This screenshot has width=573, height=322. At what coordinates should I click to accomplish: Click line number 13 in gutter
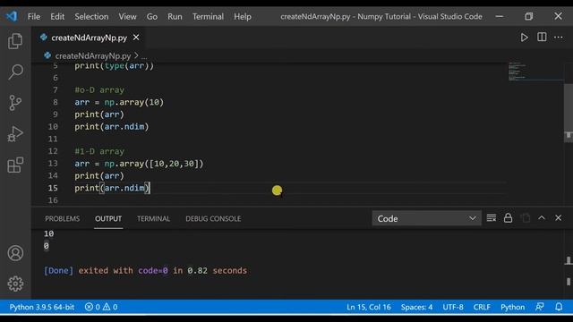click(x=53, y=163)
